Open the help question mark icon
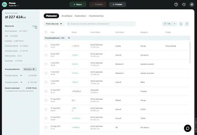 coord(176,5)
